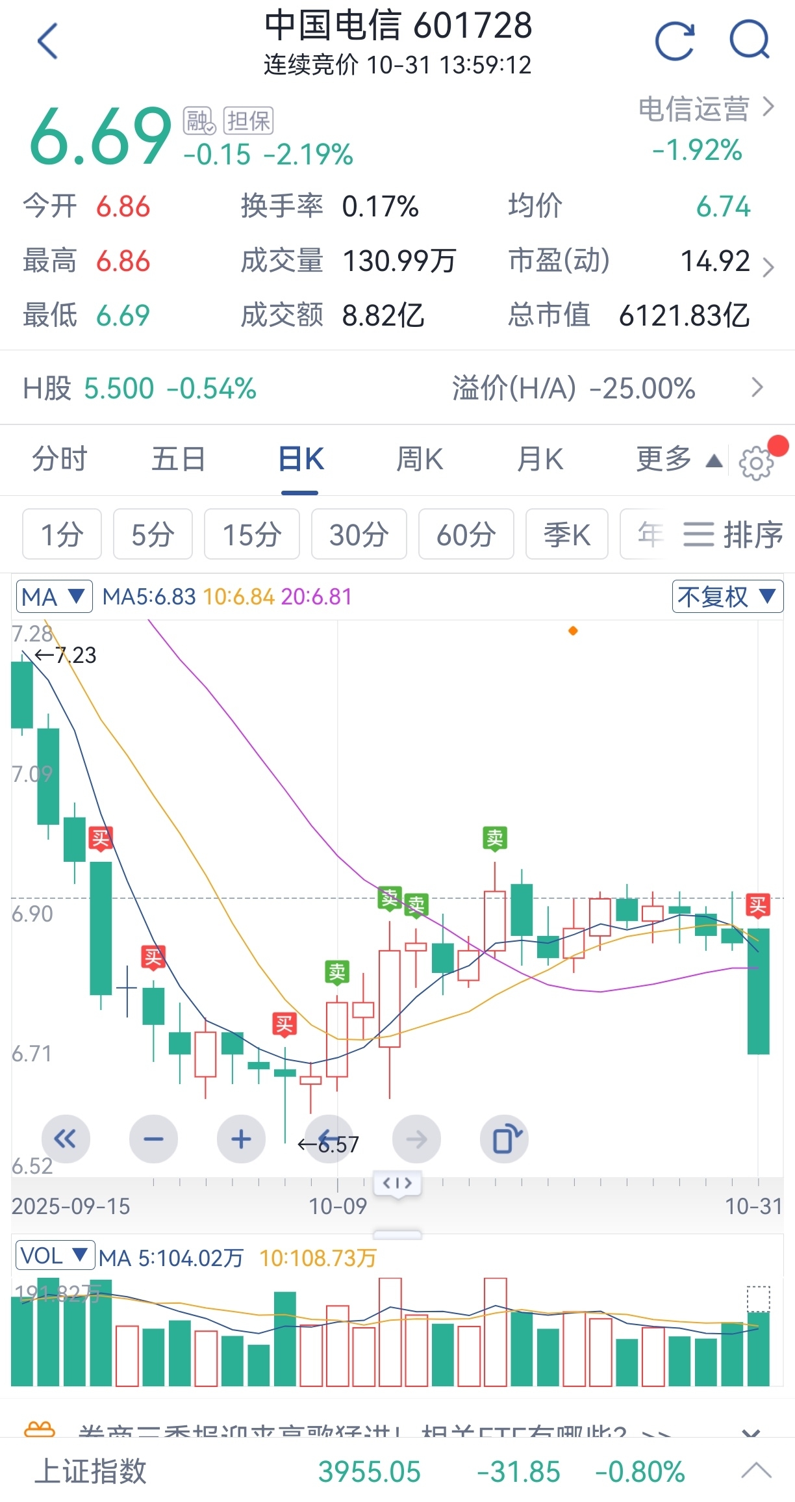This screenshot has width=795, height=1502.
Task: Open the MA indicator dropdown
Action: (x=54, y=597)
